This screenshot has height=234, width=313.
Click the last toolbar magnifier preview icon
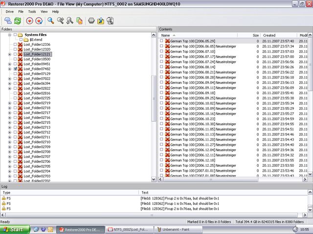pos(110,20)
